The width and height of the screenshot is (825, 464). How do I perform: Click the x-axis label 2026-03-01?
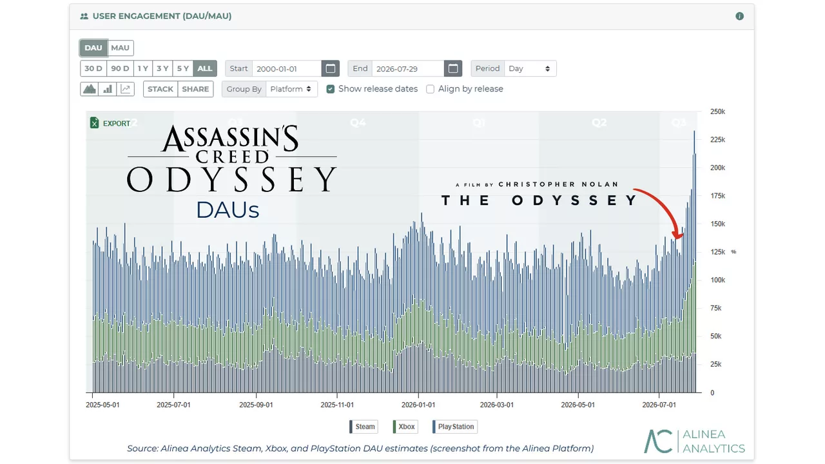[x=497, y=405]
